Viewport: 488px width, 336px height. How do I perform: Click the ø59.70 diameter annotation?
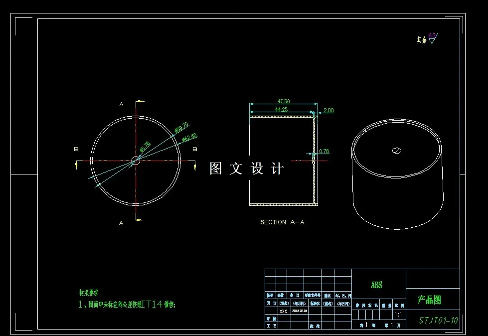(181, 127)
